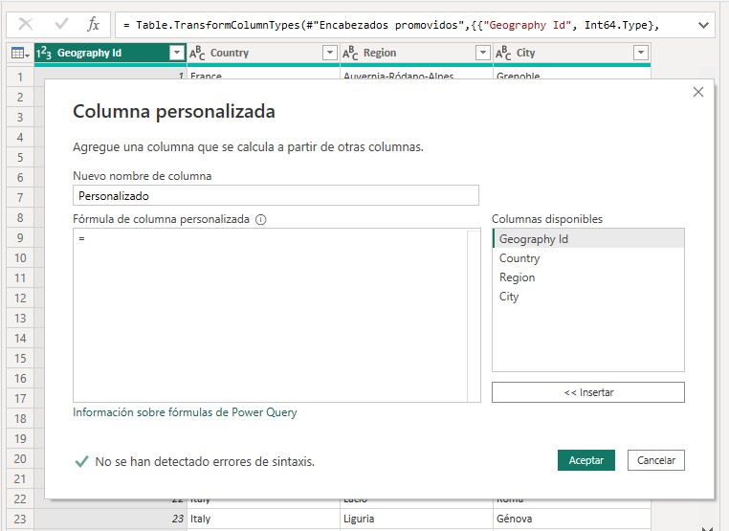Select row number 5

(20, 157)
